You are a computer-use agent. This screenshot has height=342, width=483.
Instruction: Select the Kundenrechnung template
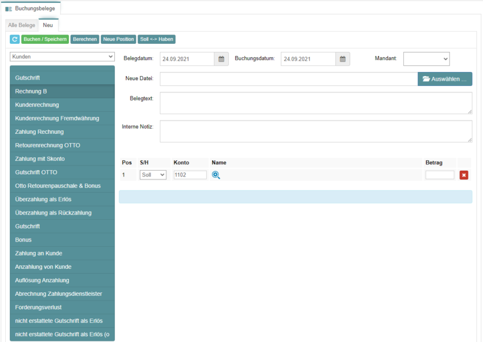62,105
